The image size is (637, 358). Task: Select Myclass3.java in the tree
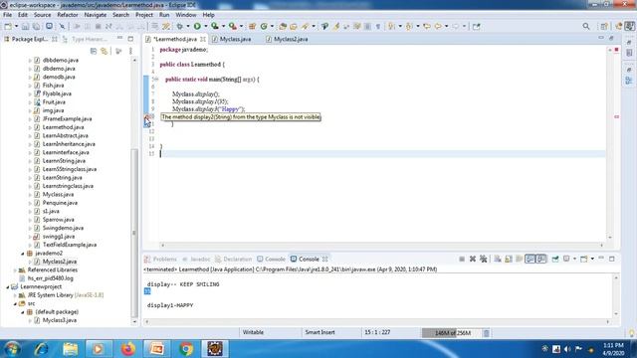[60, 320]
